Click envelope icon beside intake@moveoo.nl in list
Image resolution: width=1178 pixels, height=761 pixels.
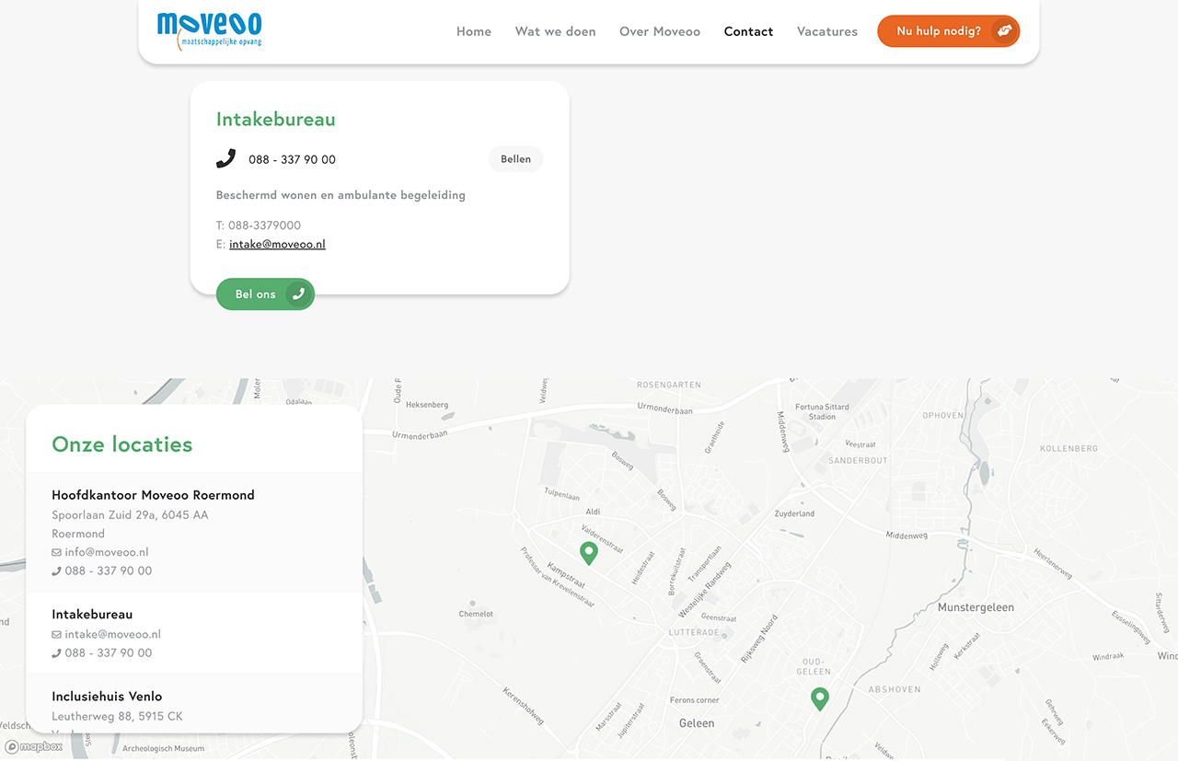click(x=56, y=635)
